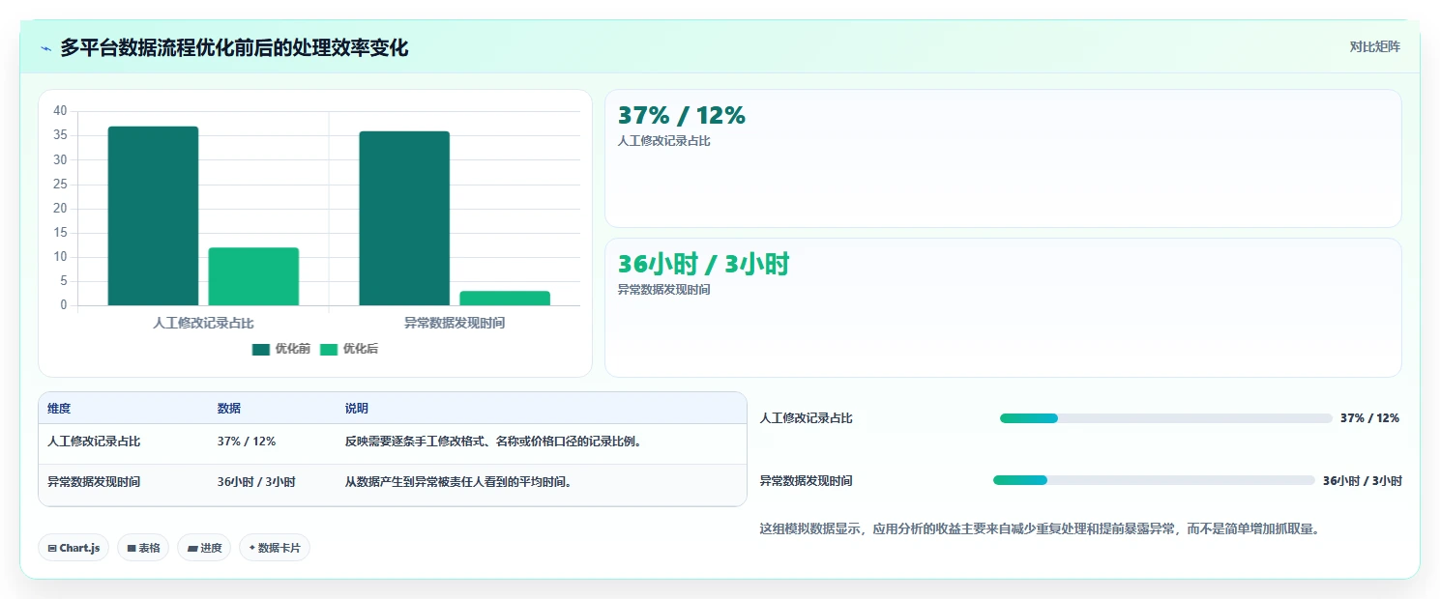The height and width of the screenshot is (599, 1440).
Task: Click the 说明 table column header
Action: (357, 409)
